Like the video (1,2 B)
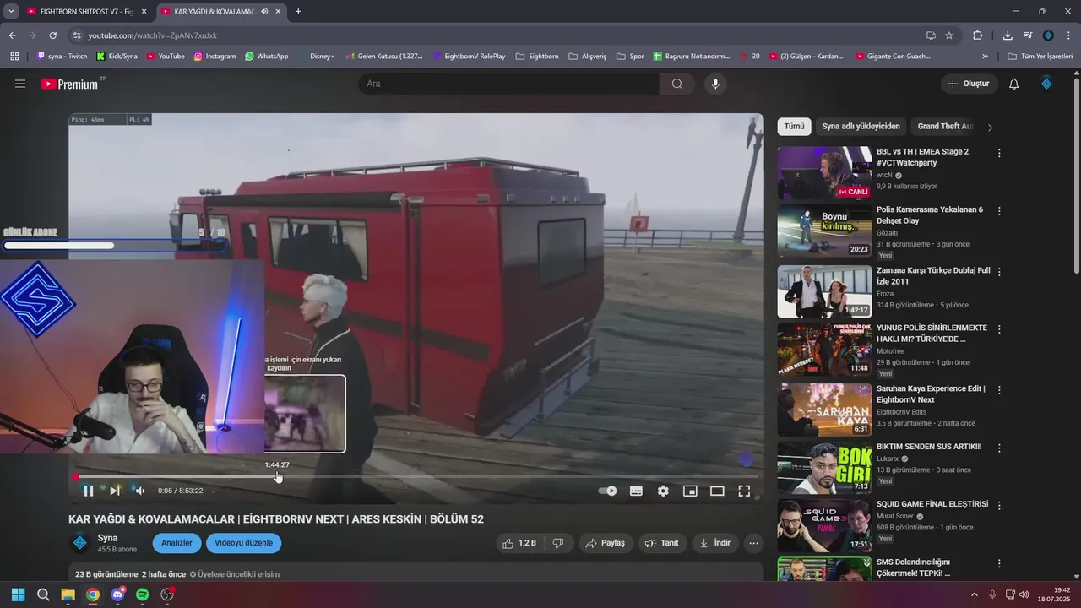 tap(519, 543)
